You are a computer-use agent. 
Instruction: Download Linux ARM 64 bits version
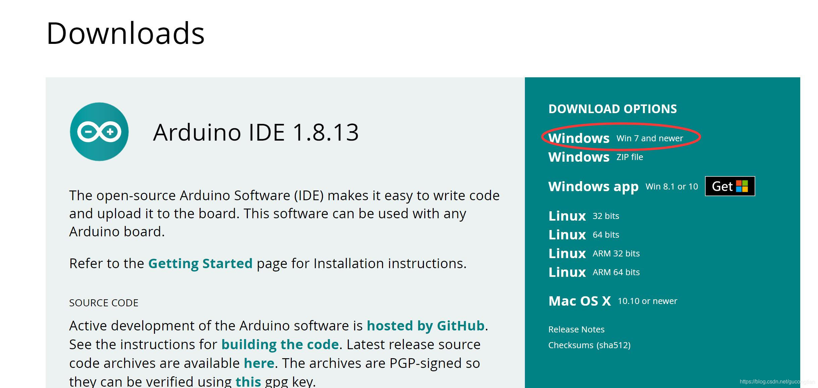(567, 272)
